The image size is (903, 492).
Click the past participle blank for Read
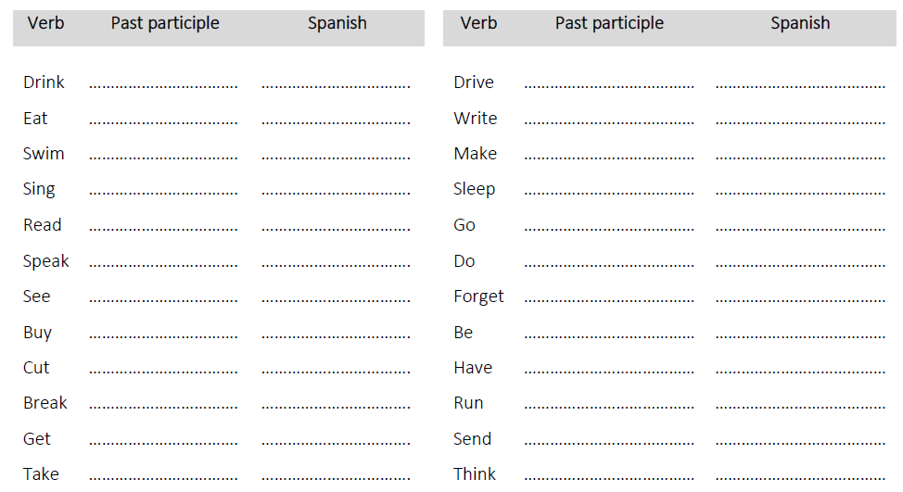pos(163,228)
